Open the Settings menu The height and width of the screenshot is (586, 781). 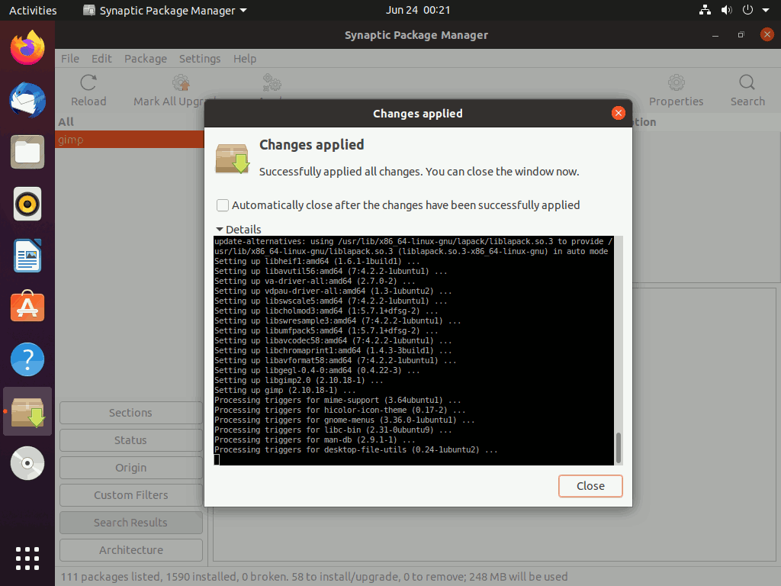(200, 58)
